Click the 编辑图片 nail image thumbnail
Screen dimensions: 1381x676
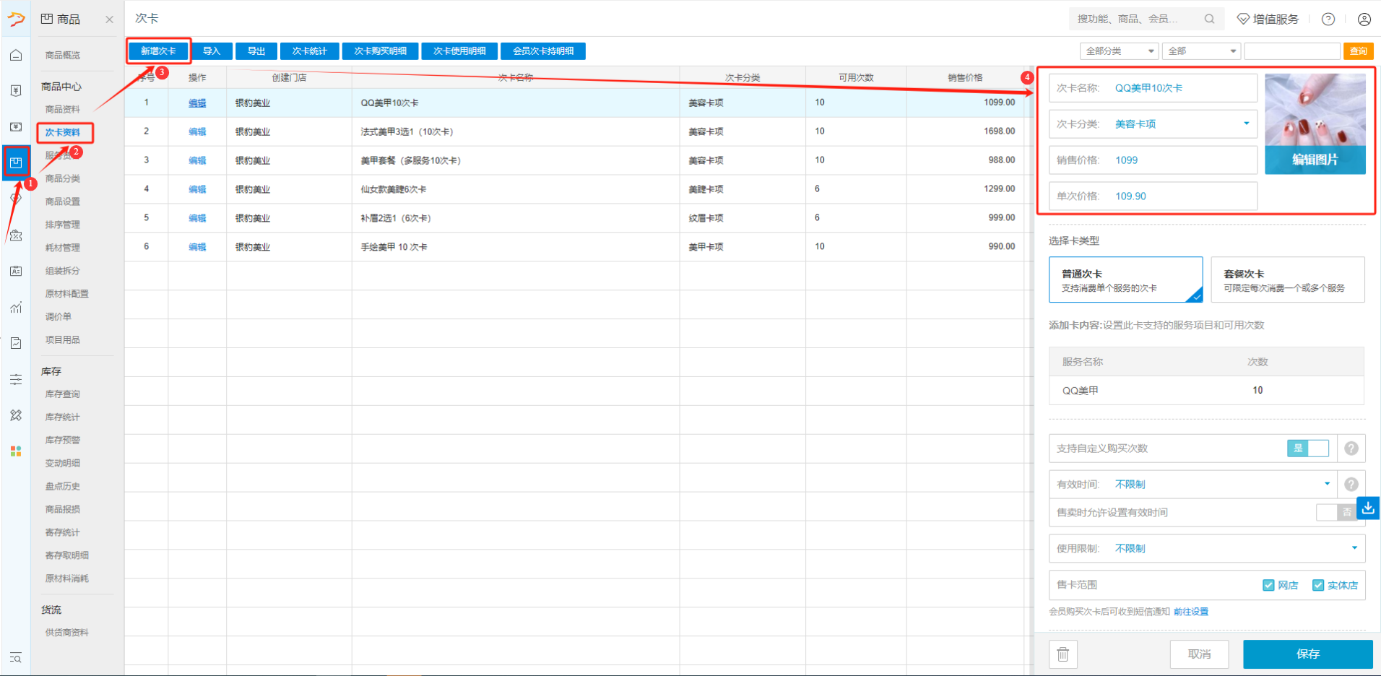[x=1315, y=123]
